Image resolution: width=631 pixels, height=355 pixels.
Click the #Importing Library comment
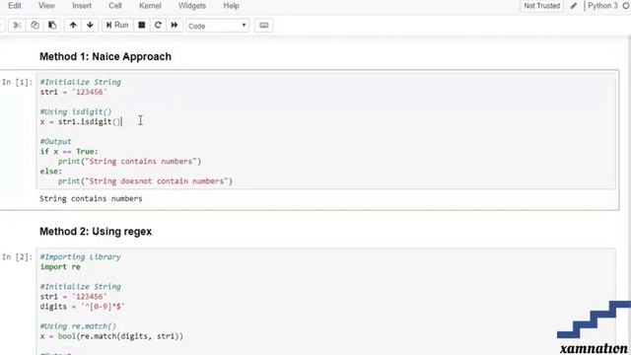coord(81,256)
